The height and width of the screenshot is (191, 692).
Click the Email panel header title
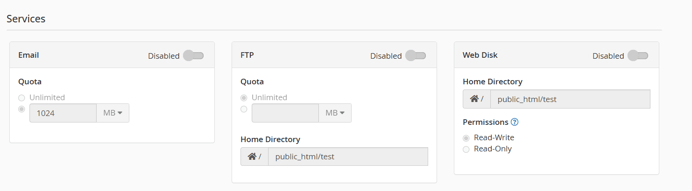point(28,55)
